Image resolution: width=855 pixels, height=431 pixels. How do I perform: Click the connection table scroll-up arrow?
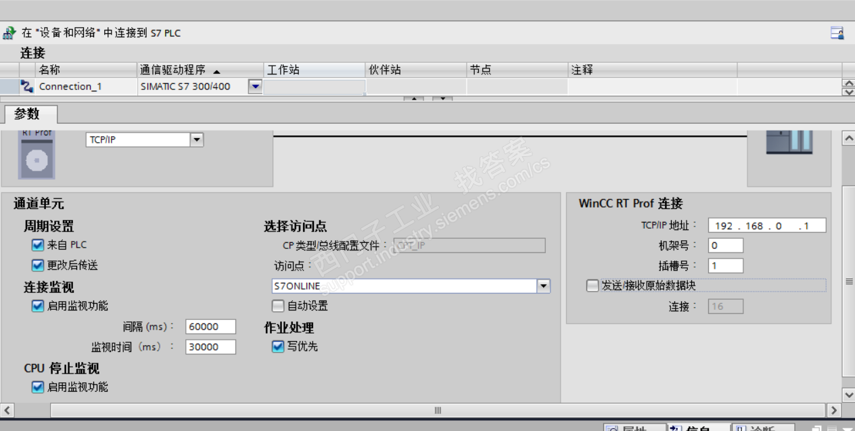(x=848, y=83)
